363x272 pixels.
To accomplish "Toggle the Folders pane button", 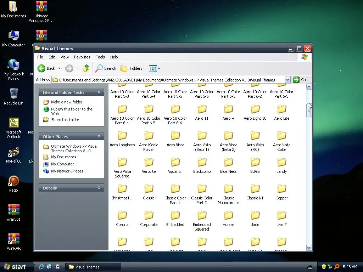I will [131, 68].
